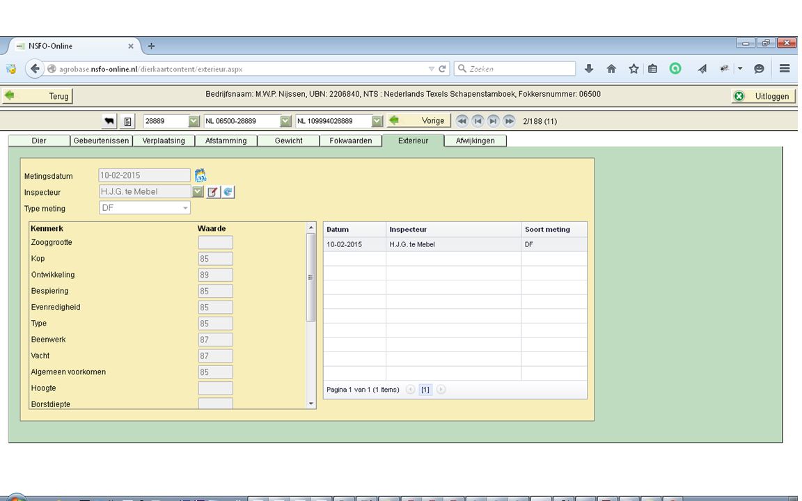This screenshot has height=501, width=802.
Task: Click the green circular extension icon
Action: click(675, 68)
